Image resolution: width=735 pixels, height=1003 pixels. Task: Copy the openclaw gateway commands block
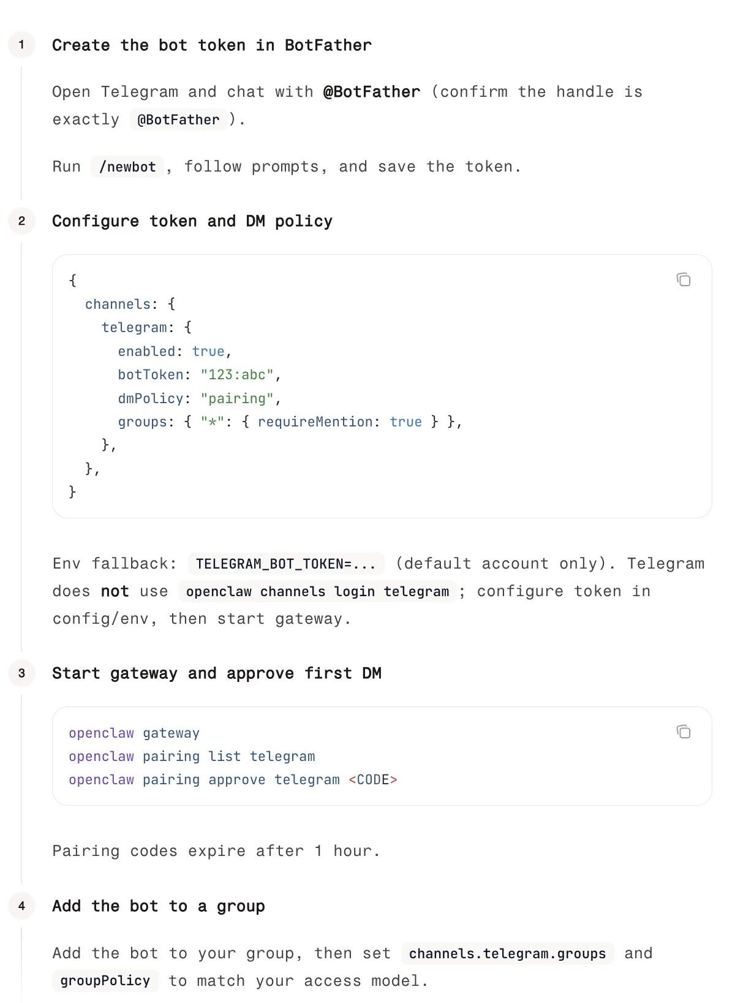click(683, 732)
